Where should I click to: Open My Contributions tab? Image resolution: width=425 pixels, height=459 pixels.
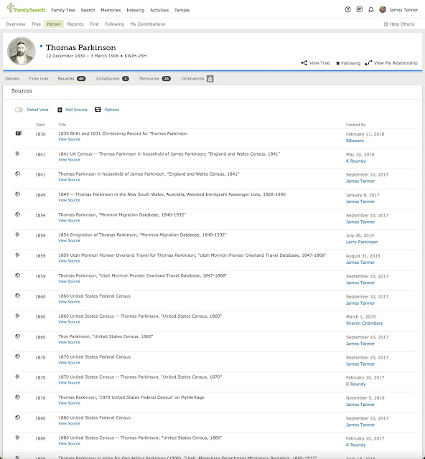(x=148, y=24)
